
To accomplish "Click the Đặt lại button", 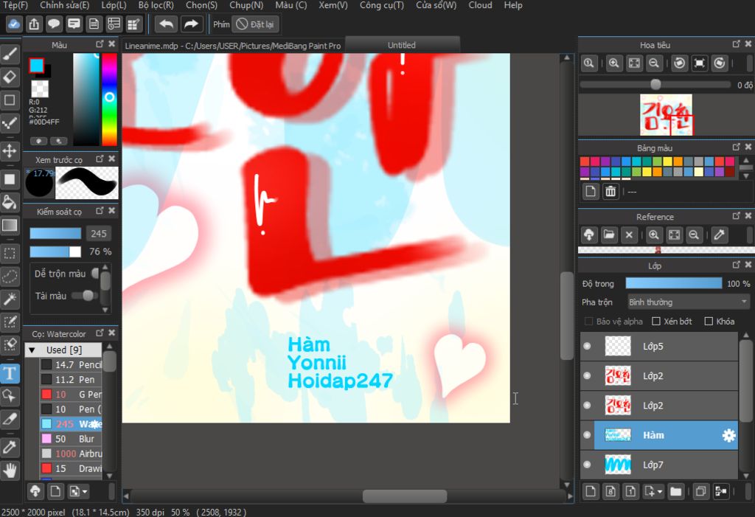I will [x=256, y=24].
